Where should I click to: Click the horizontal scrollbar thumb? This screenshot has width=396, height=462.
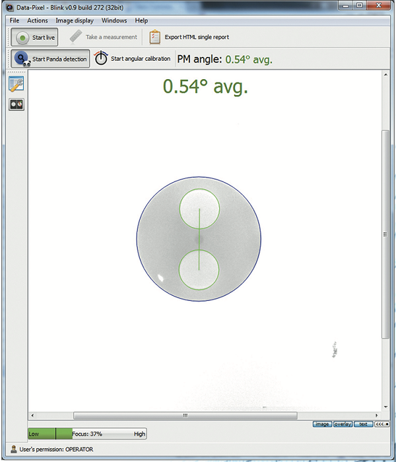point(185,415)
